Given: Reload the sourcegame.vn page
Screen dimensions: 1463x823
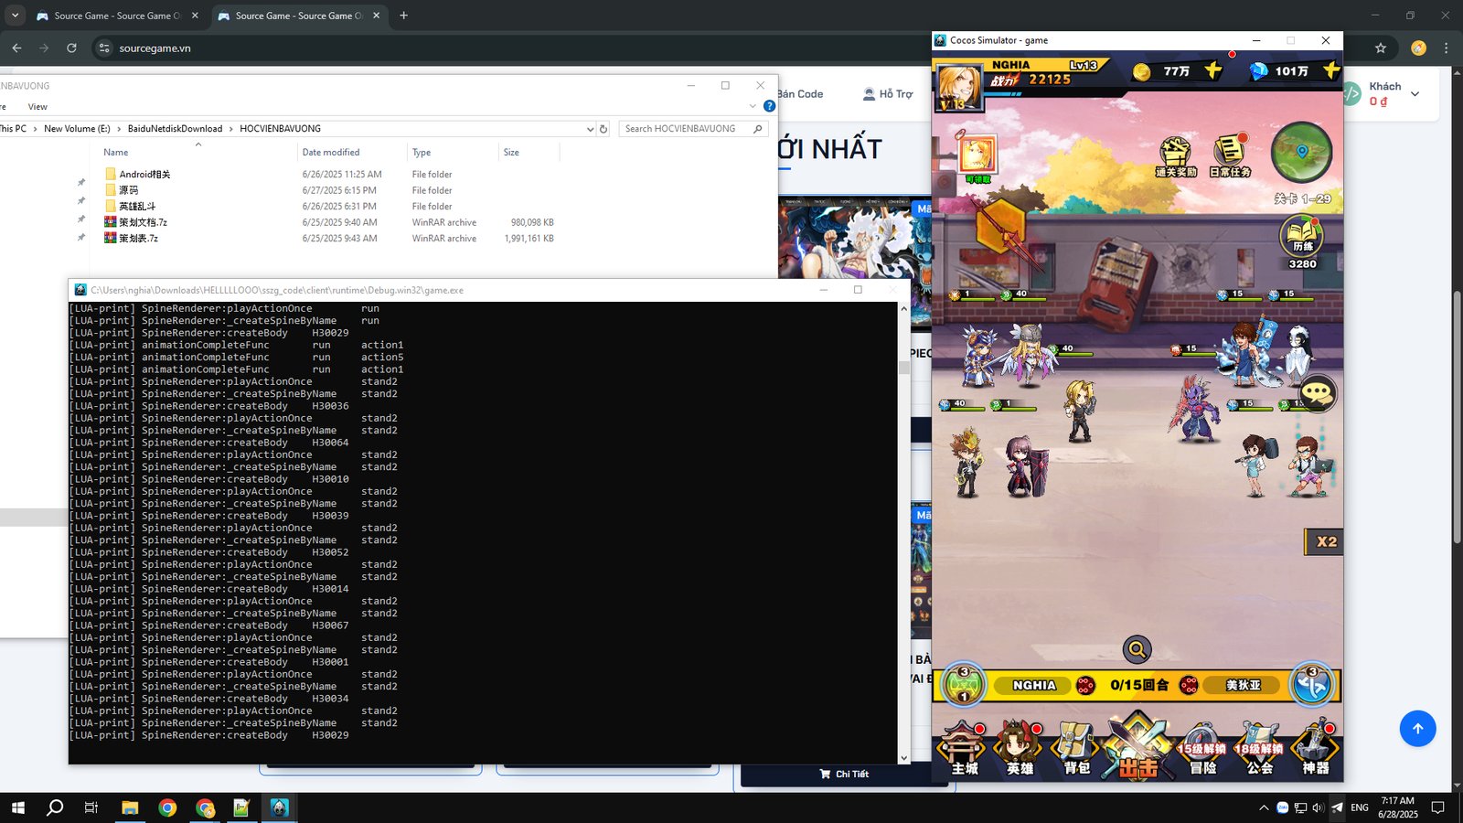Looking at the screenshot, I should [71, 48].
